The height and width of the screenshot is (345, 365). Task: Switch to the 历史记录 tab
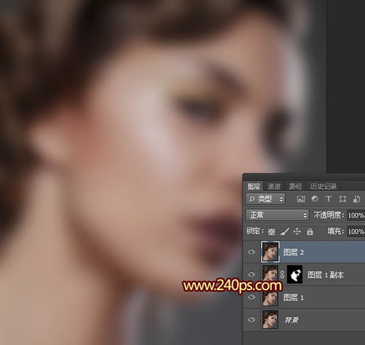coord(324,186)
